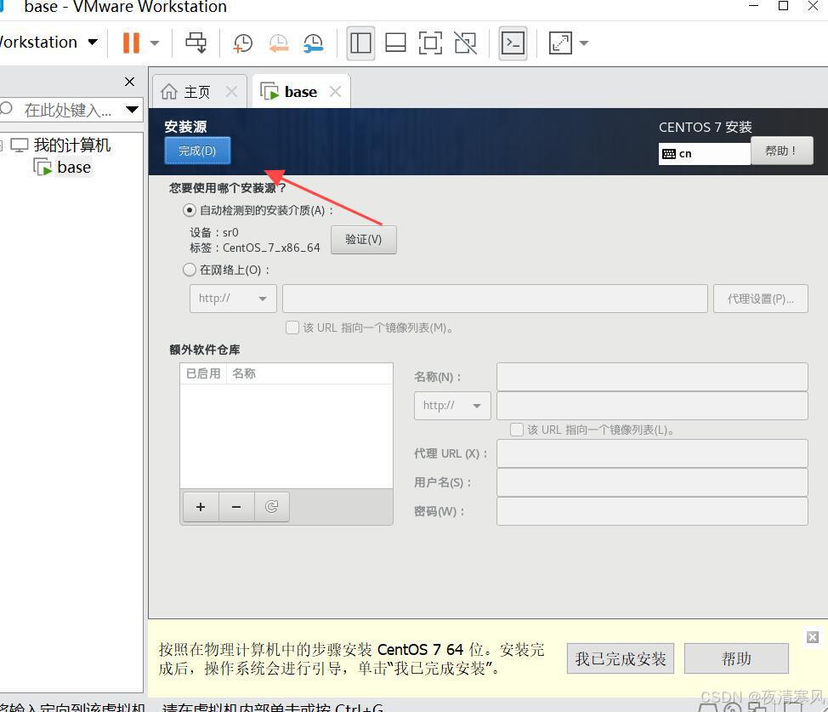Select 我的计算机 in the library tree
The image size is (828, 712).
[x=71, y=145]
